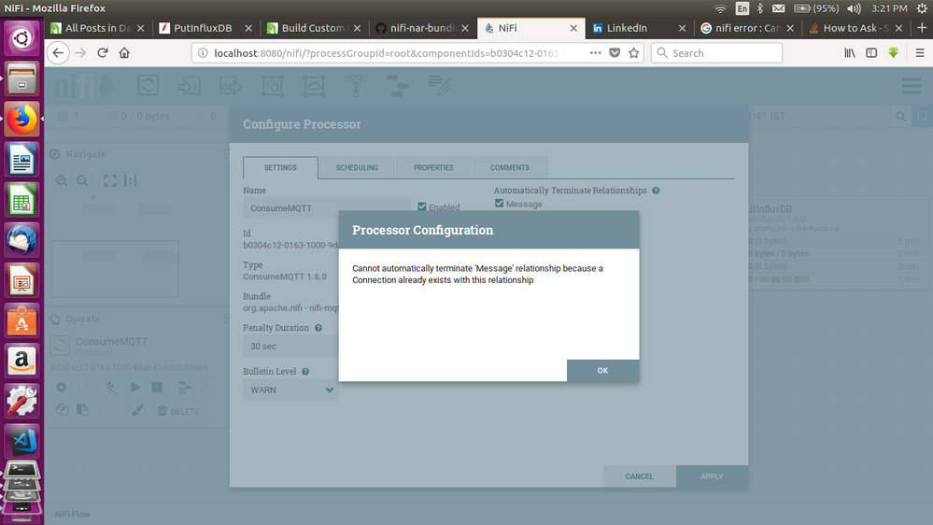Click the Output Port toolbar icon
This screenshot has height=525, width=933.
click(x=231, y=86)
